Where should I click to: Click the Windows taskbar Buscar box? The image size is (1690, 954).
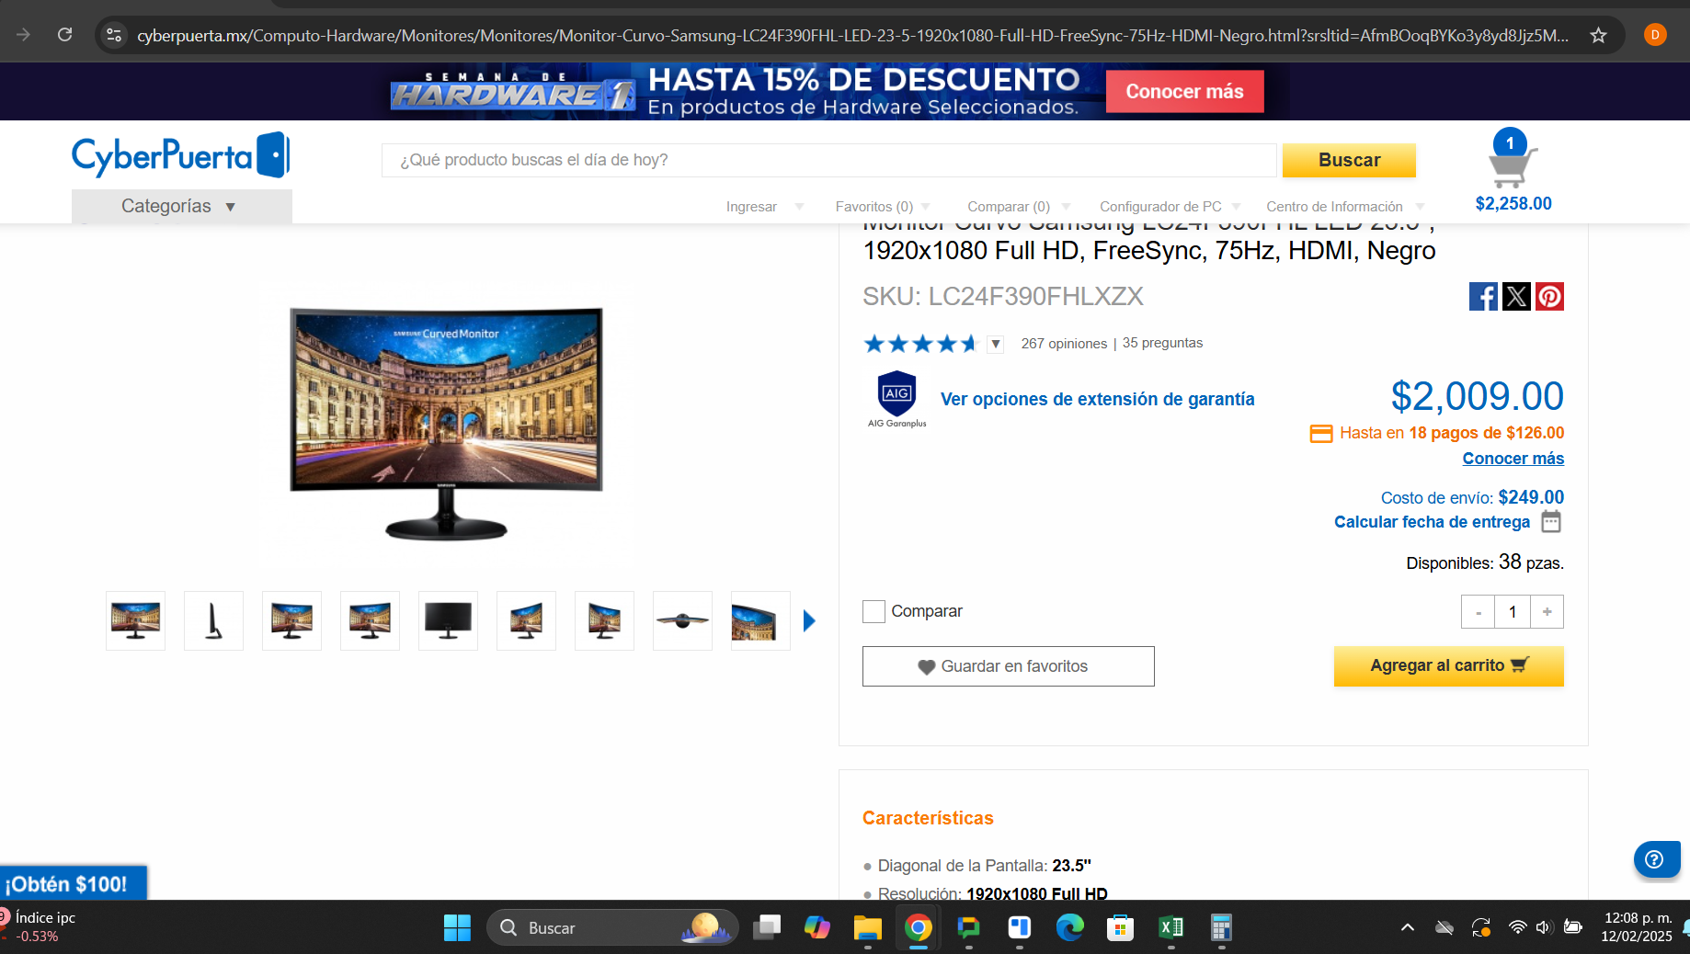pyautogui.click(x=612, y=927)
